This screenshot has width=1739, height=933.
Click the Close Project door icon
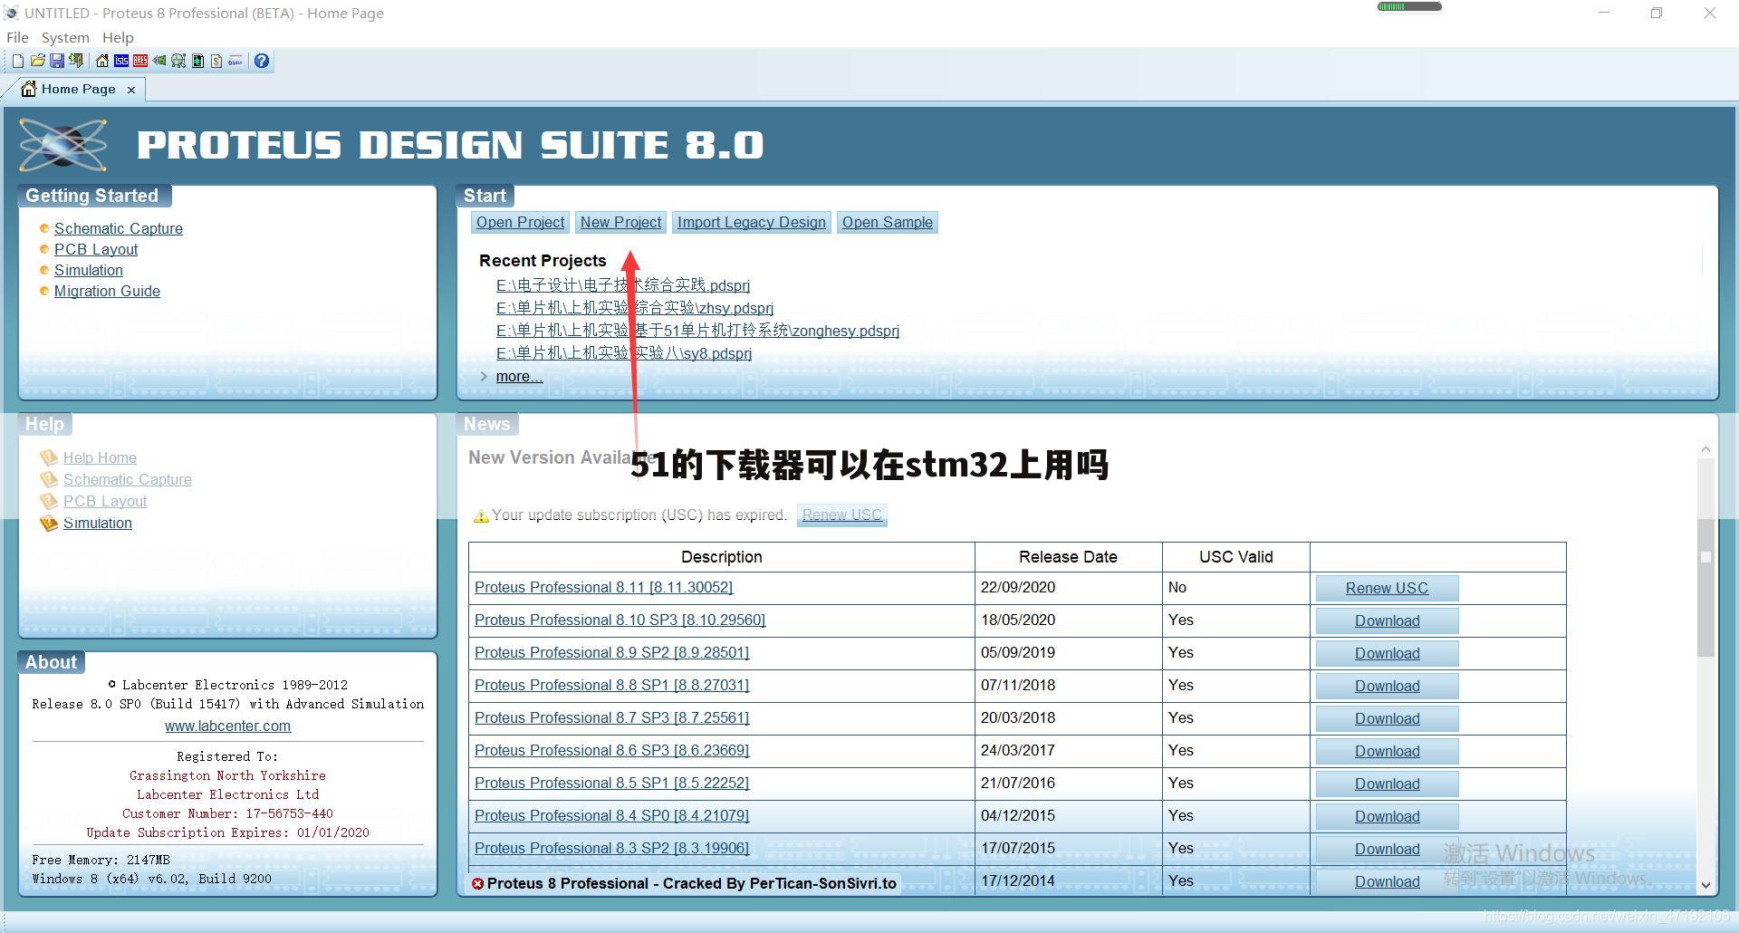[76, 61]
